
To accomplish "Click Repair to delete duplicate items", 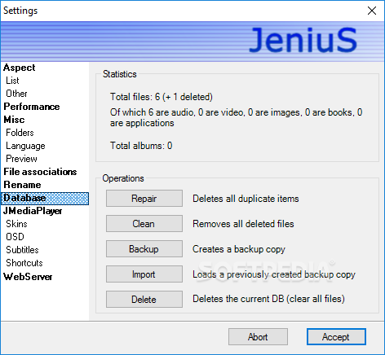I will pos(144,199).
